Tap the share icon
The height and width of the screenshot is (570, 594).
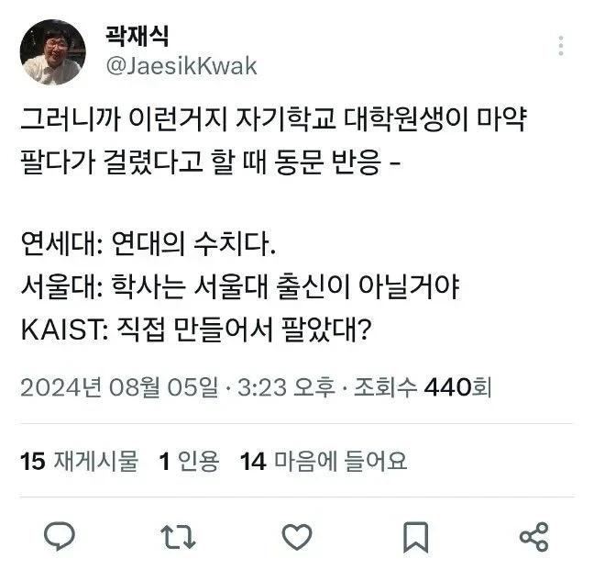[x=533, y=537]
